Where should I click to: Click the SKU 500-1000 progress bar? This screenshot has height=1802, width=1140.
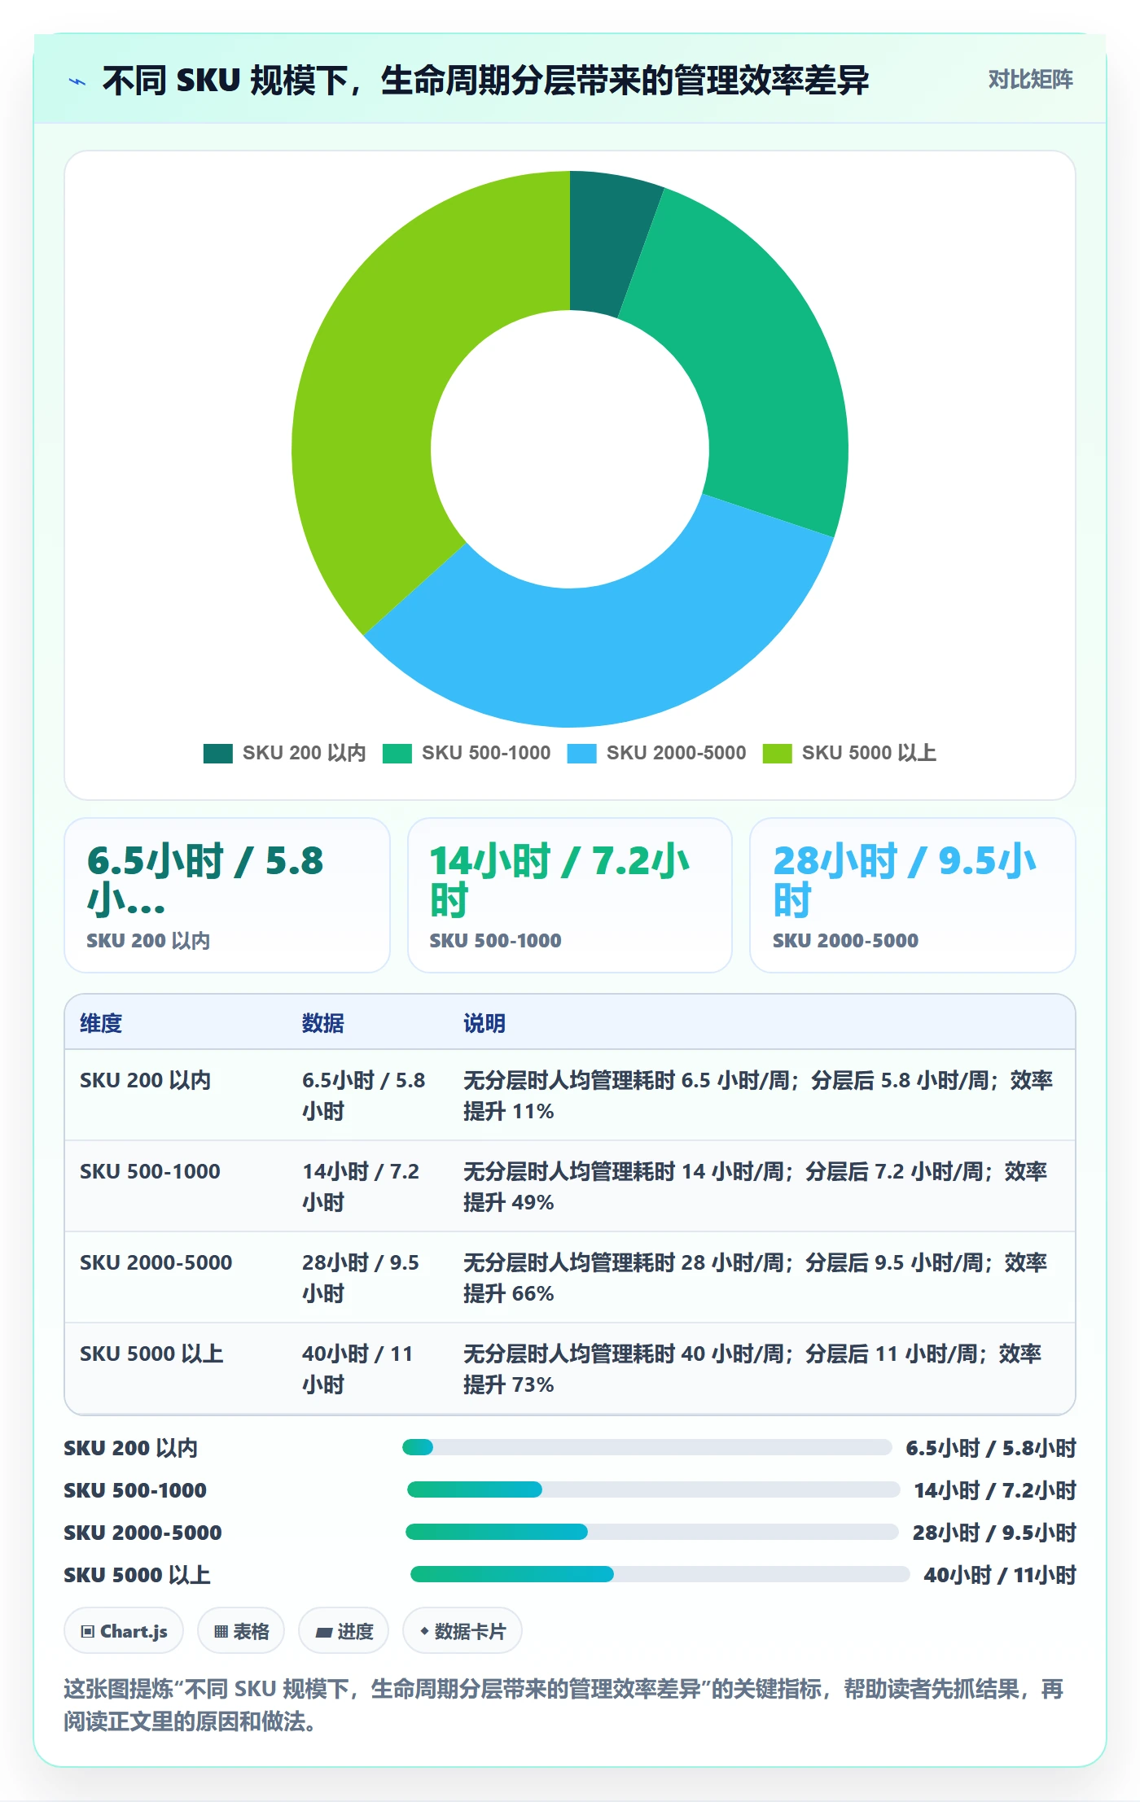tap(654, 1489)
